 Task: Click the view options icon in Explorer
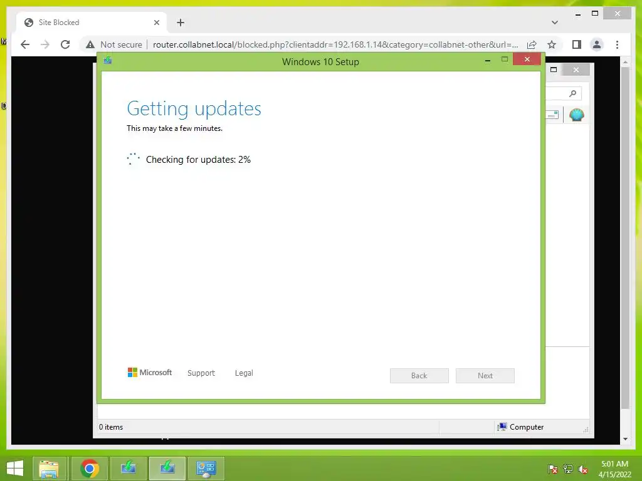click(552, 115)
